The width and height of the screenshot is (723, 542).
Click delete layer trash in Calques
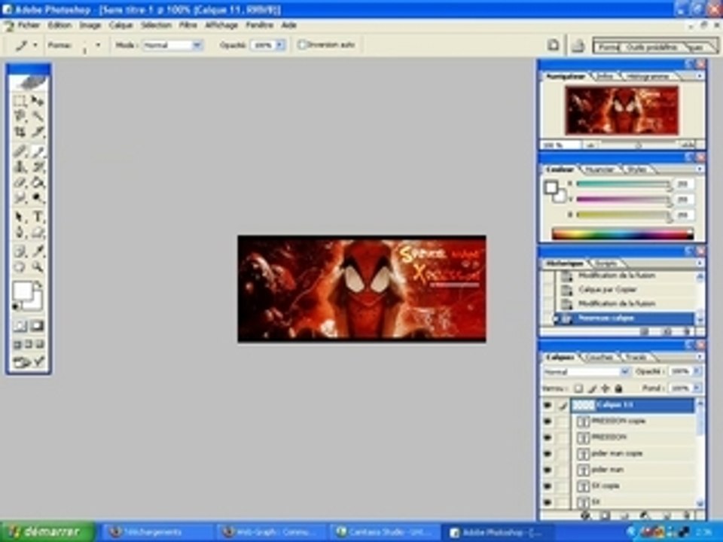coord(687,515)
